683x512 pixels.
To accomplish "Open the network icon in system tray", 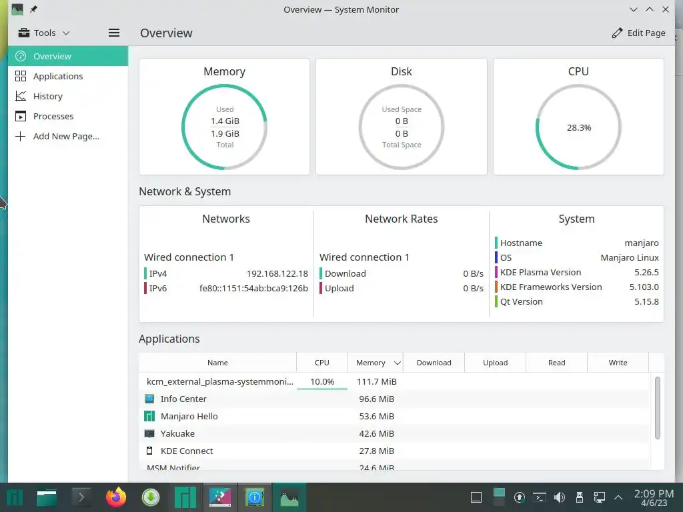I will coord(600,497).
